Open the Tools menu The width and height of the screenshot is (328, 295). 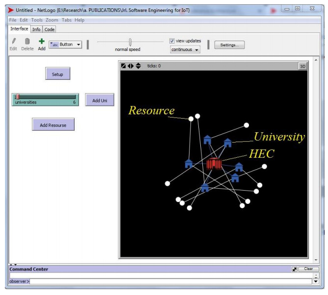pos(37,20)
